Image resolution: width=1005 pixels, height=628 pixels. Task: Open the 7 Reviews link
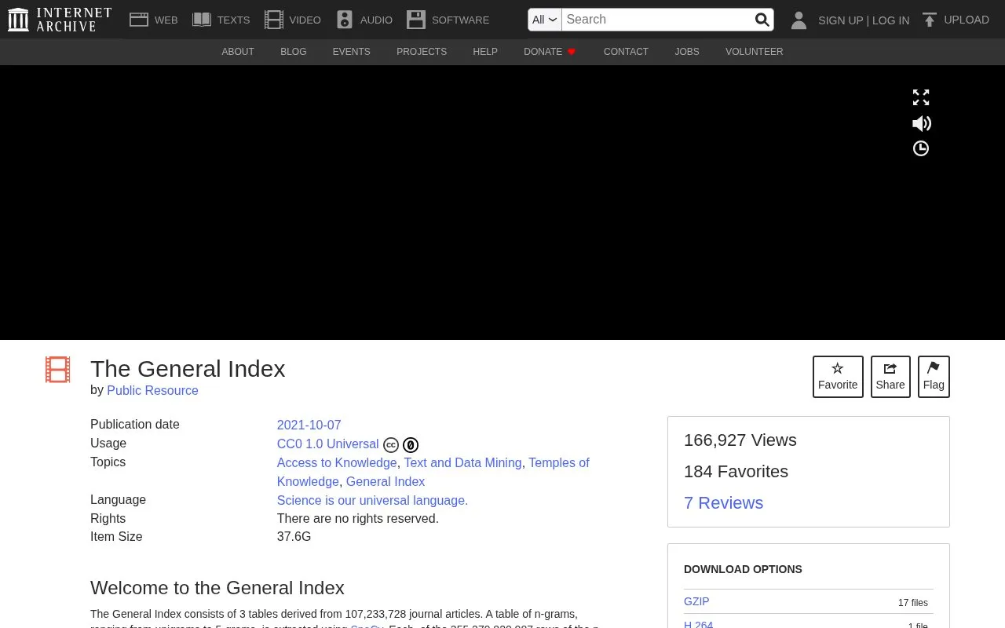pos(723,503)
